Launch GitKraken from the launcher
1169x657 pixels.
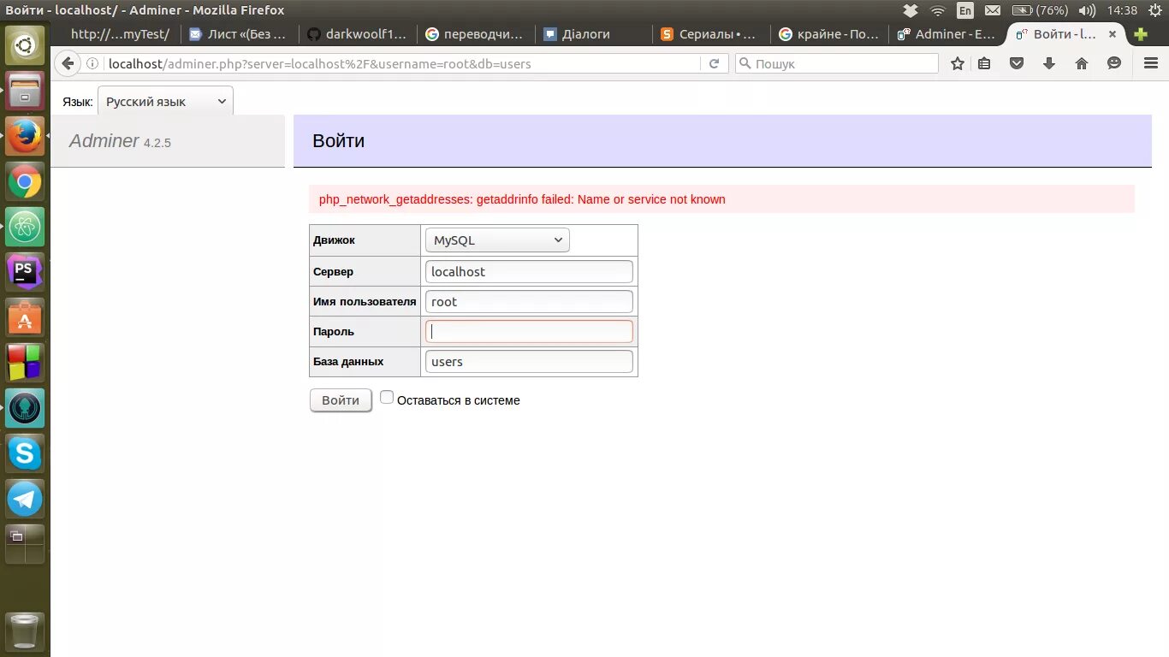[25, 409]
